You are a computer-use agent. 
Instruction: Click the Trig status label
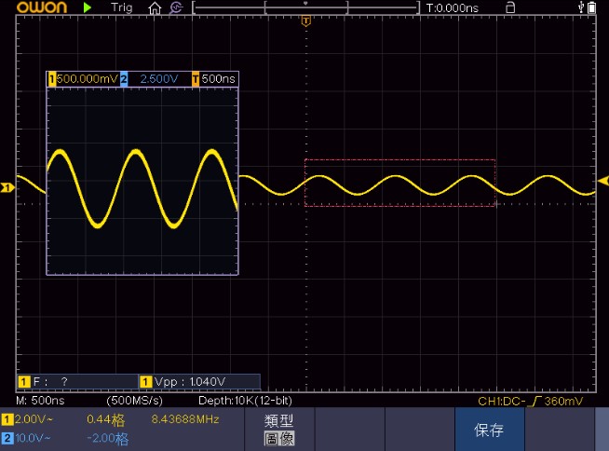(x=122, y=7)
